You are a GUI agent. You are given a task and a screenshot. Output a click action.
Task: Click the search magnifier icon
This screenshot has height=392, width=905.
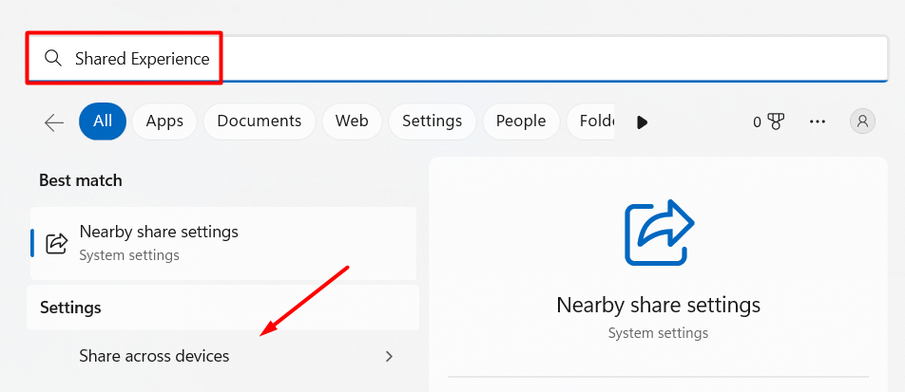pyautogui.click(x=53, y=59)
